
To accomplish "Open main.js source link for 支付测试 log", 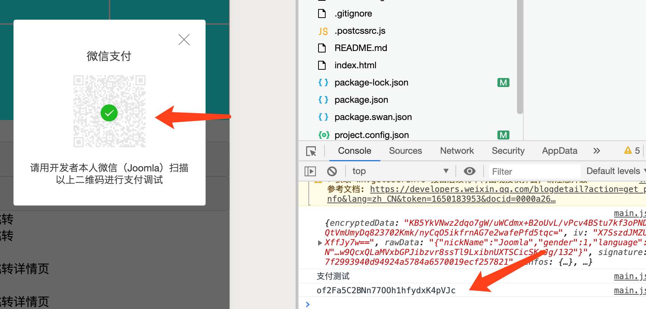I will tap(629, 276).
